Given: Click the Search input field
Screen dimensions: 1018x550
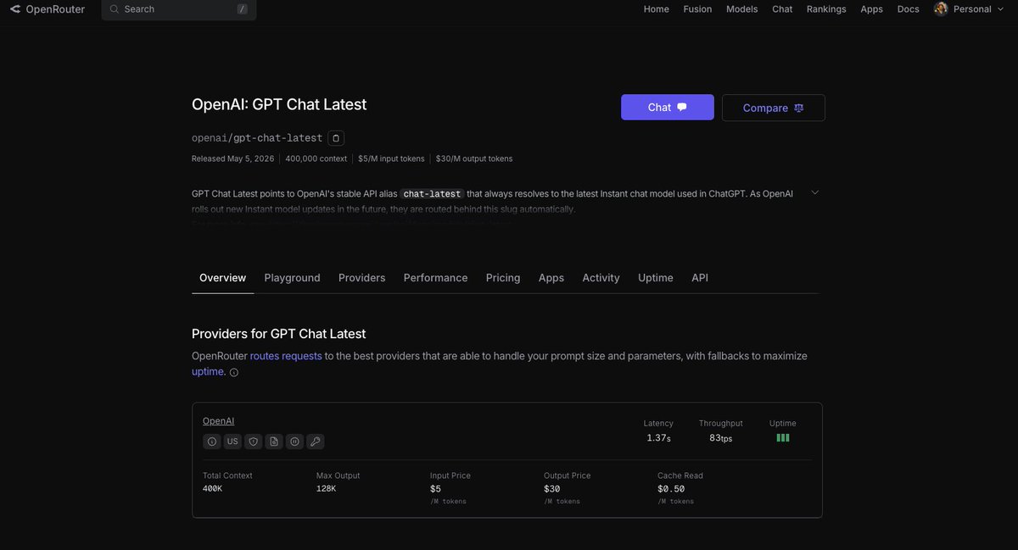Looking at the screenshot, I should (x=179, y=9).
